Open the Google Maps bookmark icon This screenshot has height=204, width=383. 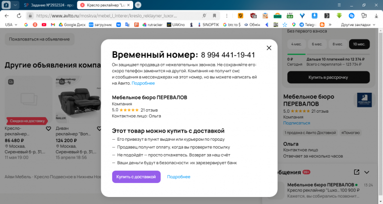[x=294, y=24]
